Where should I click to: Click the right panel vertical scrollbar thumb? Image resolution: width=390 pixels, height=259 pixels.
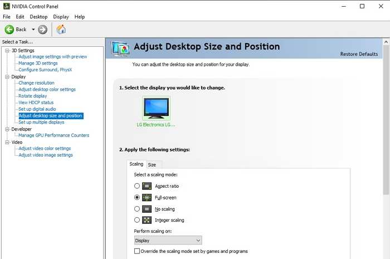(386, 119)
